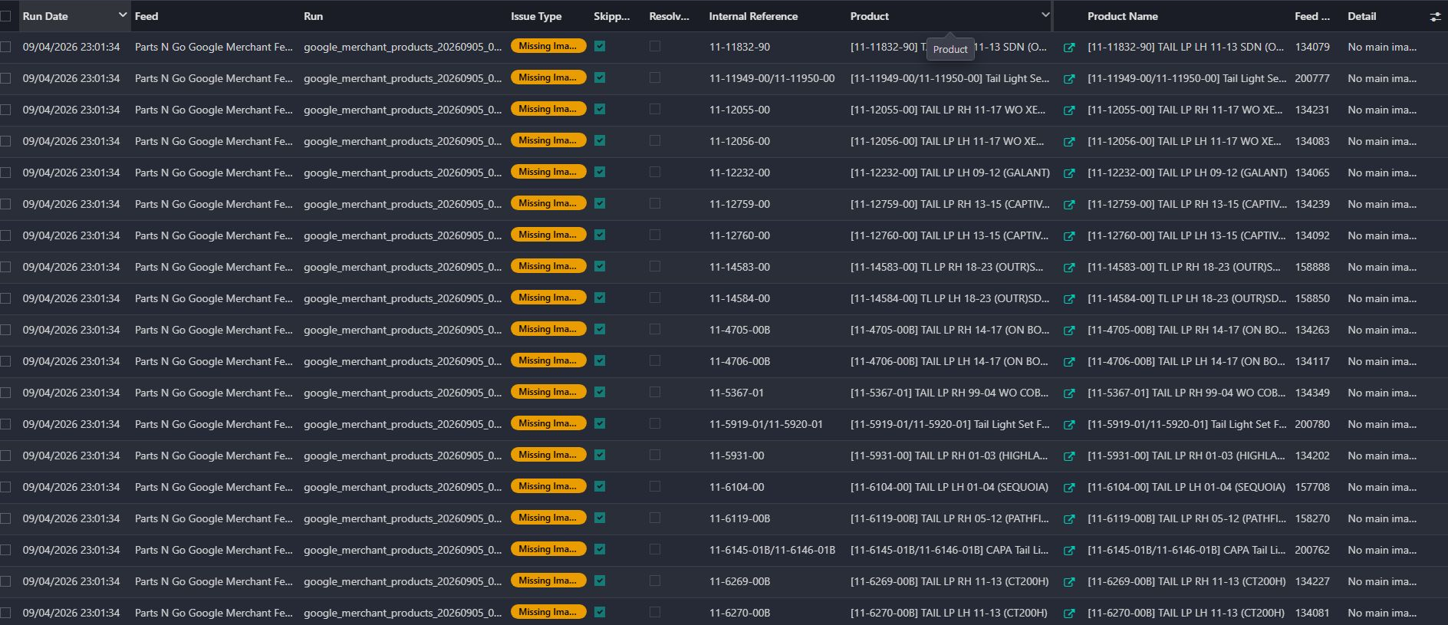Open external link icon for 11-12759-00
The height and width of the screenshot is (625, 1448).
(x=1069, y=205)
